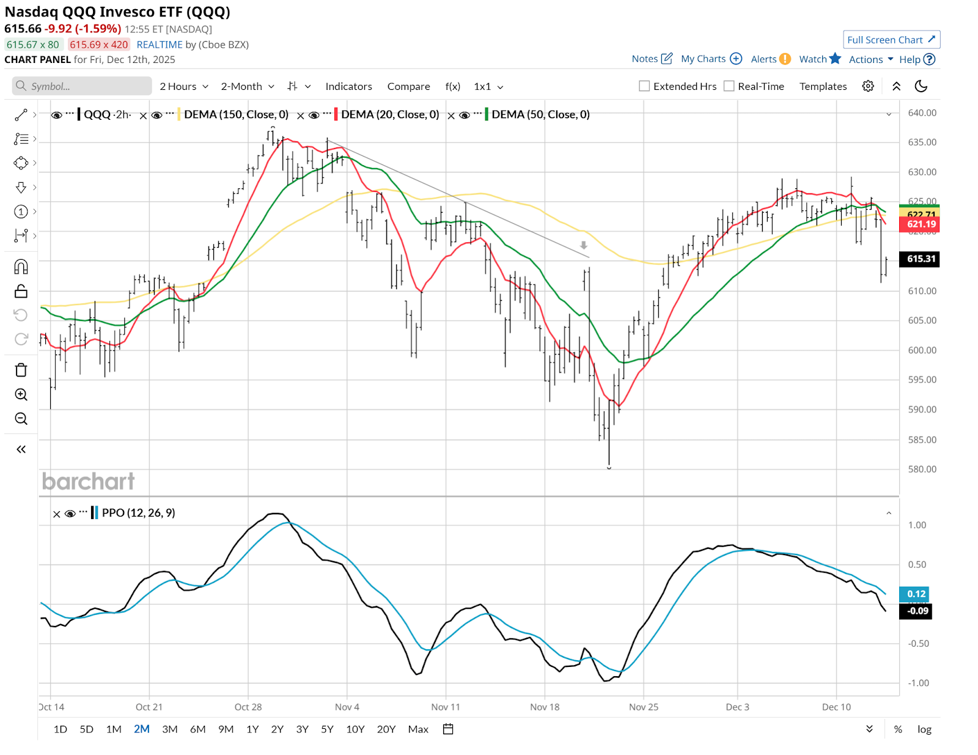The image size is (978, 755).
Task: Remove the PPO indicator panel
Action: [56, 514]
